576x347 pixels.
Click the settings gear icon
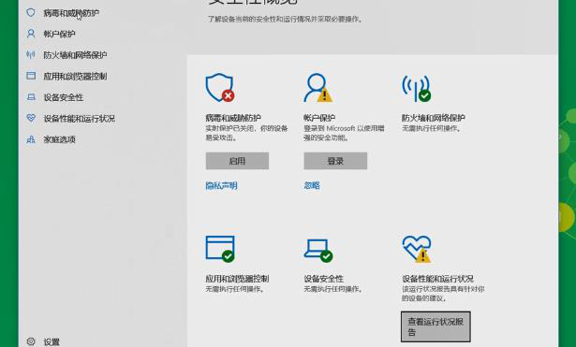point(31,341)
